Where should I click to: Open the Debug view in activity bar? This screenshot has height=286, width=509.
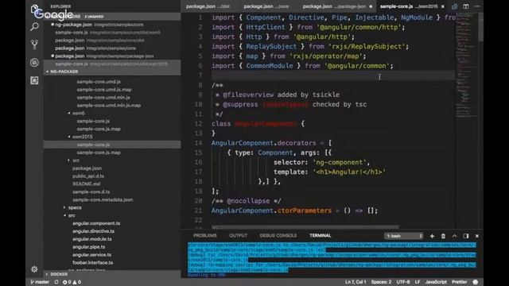(34, 62)
